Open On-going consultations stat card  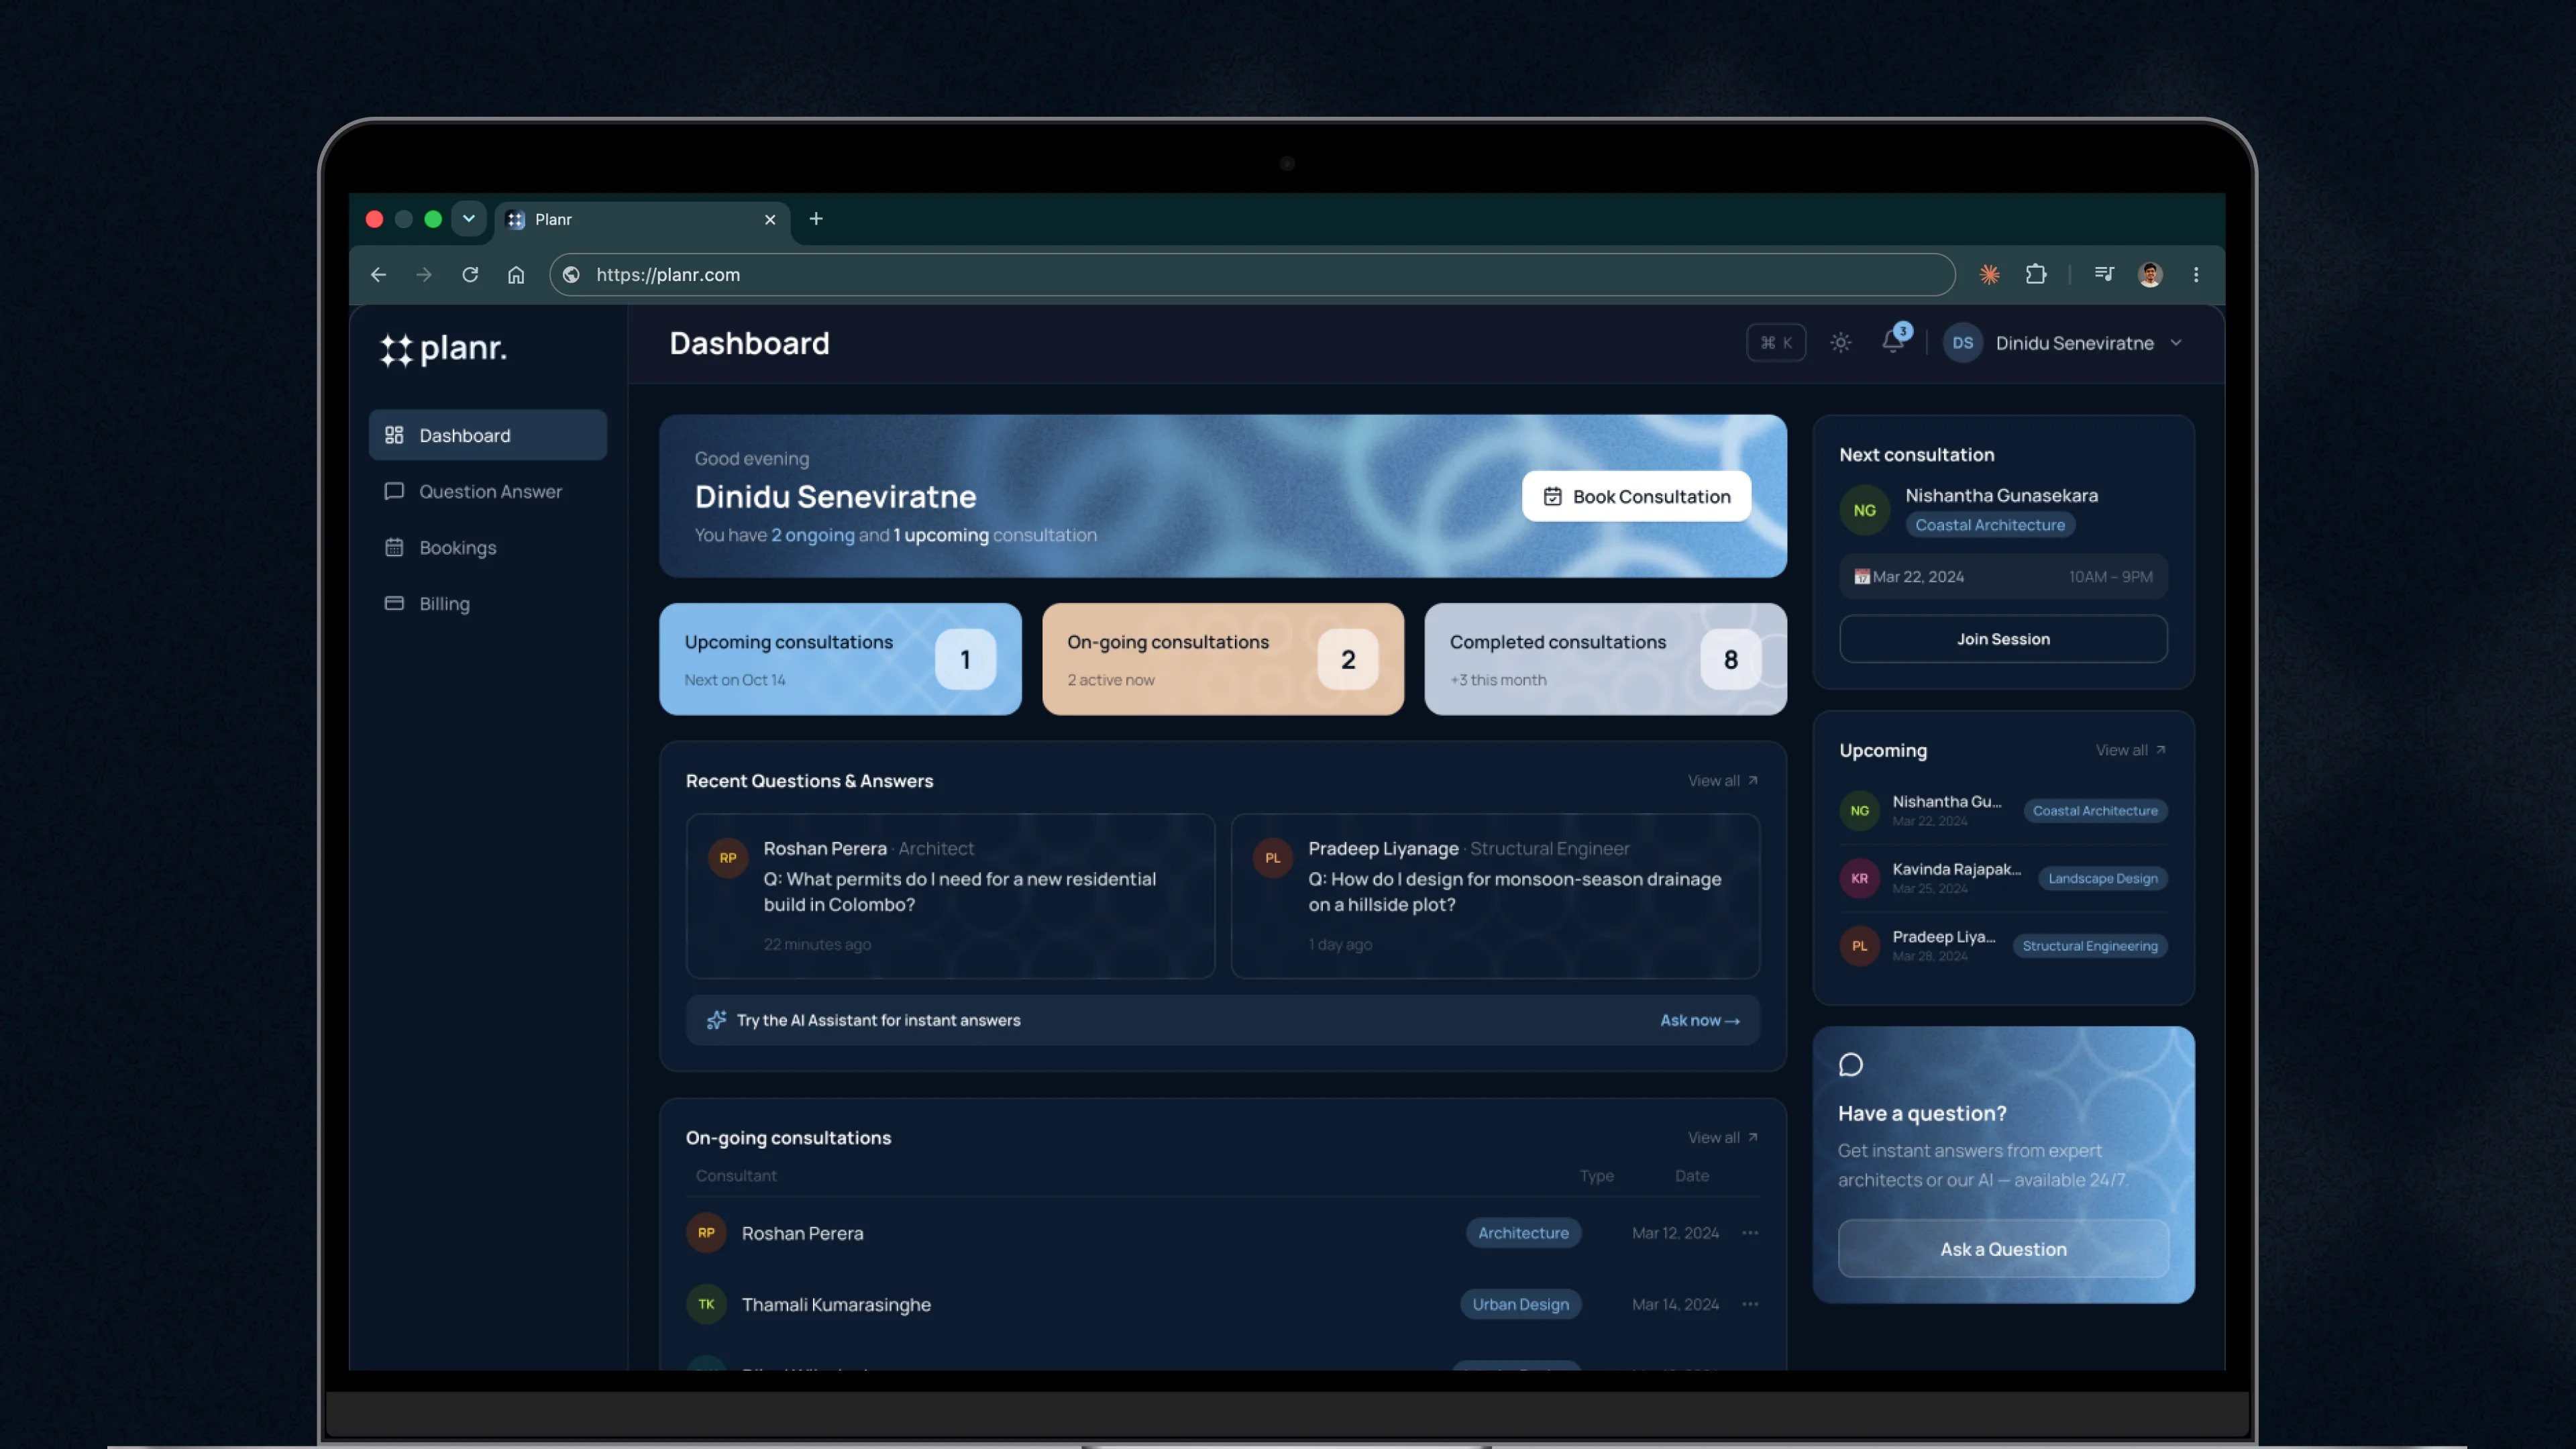pos(1223,659)
